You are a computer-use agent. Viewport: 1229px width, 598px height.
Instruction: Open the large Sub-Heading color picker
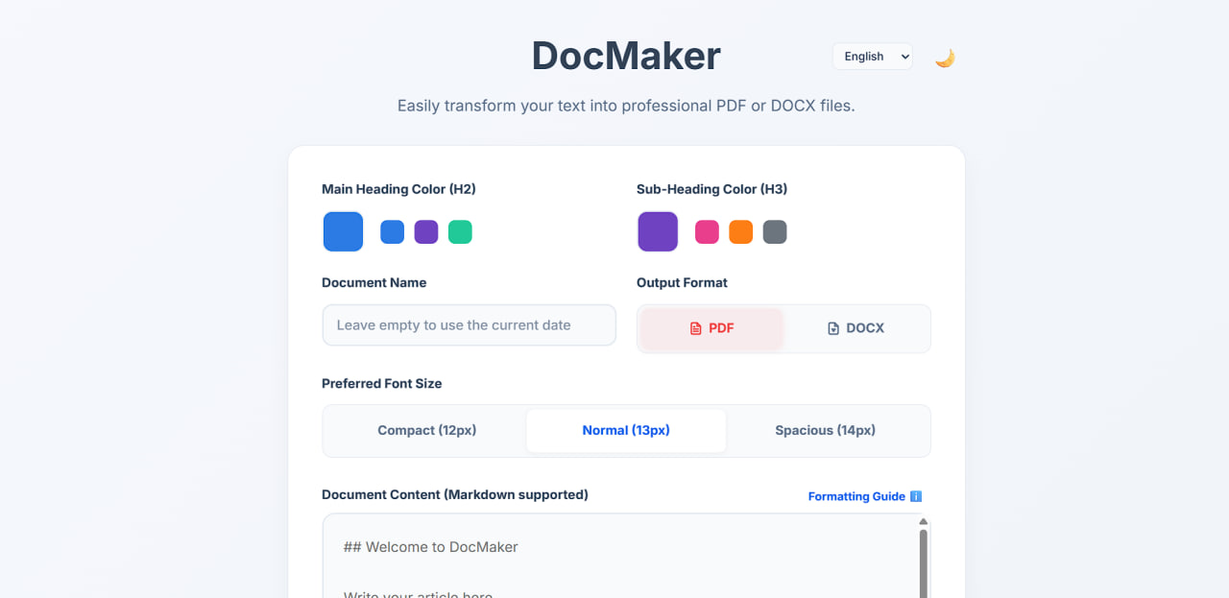pyautogui.click(x=658, y=231)
